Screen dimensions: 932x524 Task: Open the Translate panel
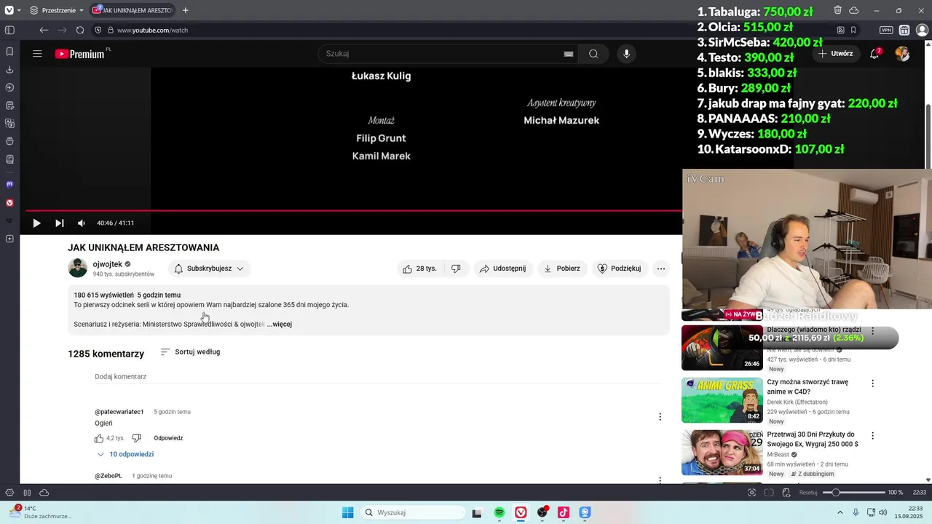(9, 124)
